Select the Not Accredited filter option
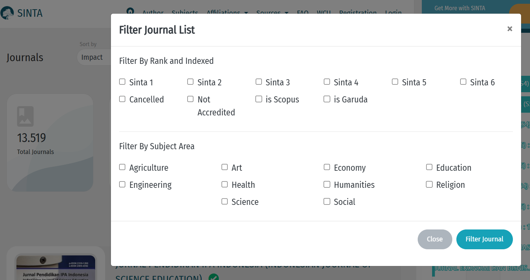The image size is (530, 280). (x=190, y=99)
